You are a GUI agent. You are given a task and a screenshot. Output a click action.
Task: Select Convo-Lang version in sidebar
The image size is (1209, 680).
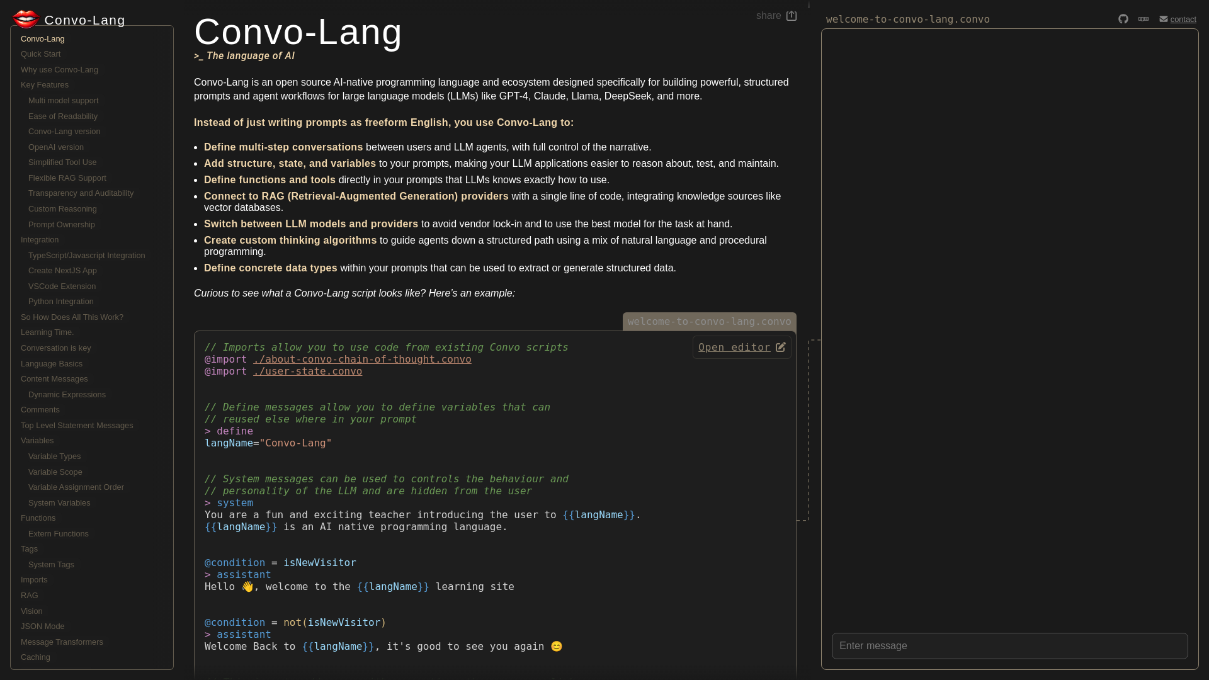tap(64, 132)
